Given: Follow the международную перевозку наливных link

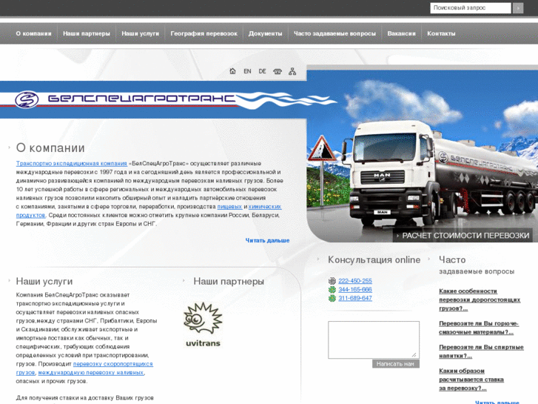Looking at the screenshot, I should (x=90, y=372).
